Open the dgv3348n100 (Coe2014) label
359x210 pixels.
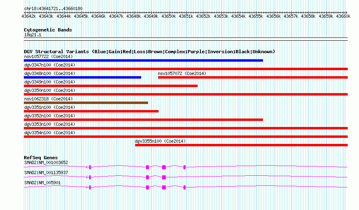pos(50,73)
